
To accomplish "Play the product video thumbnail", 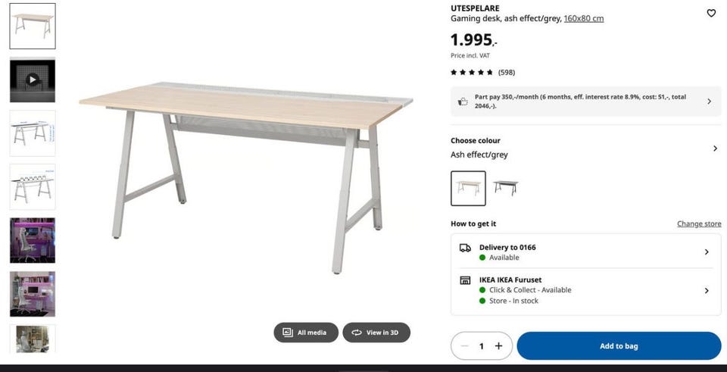I will click(x=33, y=80).
